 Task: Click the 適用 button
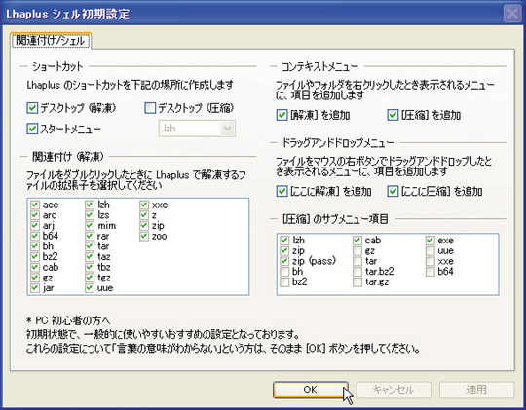pyautogui.click(x=476, y=390)
